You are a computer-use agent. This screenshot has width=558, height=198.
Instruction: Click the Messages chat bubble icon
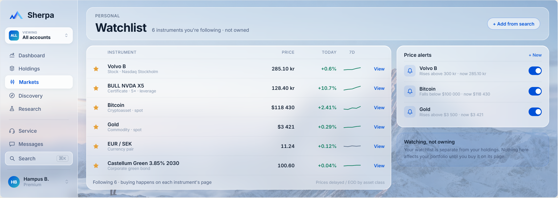tap(12, 144)
